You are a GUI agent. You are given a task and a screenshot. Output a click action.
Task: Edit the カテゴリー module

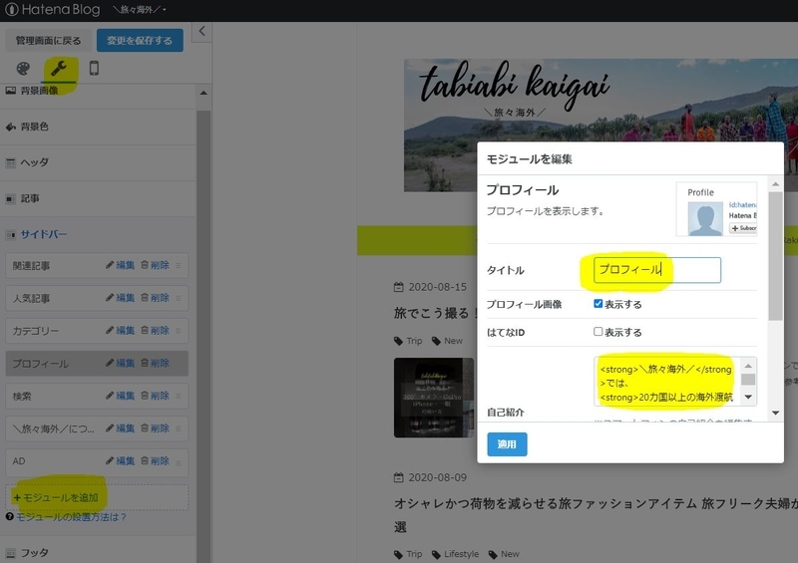(x=121, y=330)
